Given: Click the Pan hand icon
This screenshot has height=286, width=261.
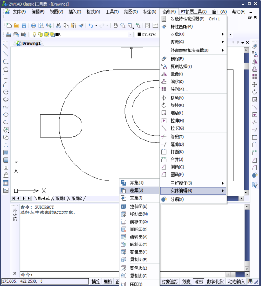Looking at the screenshot, I should point(115,25).
